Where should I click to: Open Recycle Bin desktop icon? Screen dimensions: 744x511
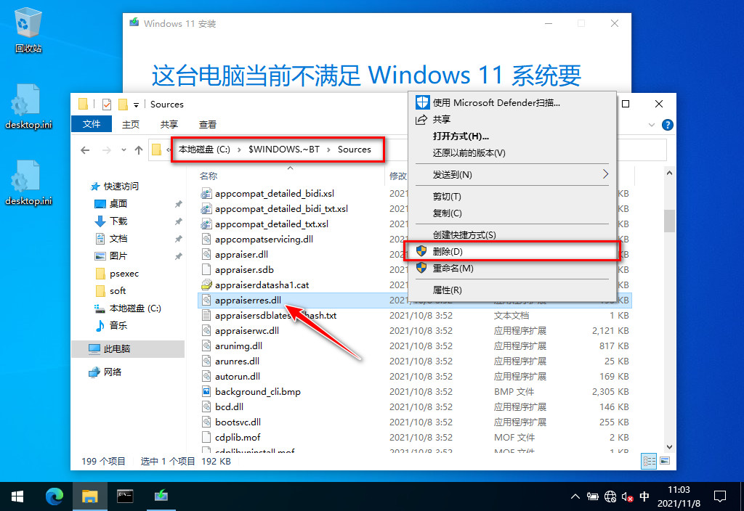pos(28,29)
